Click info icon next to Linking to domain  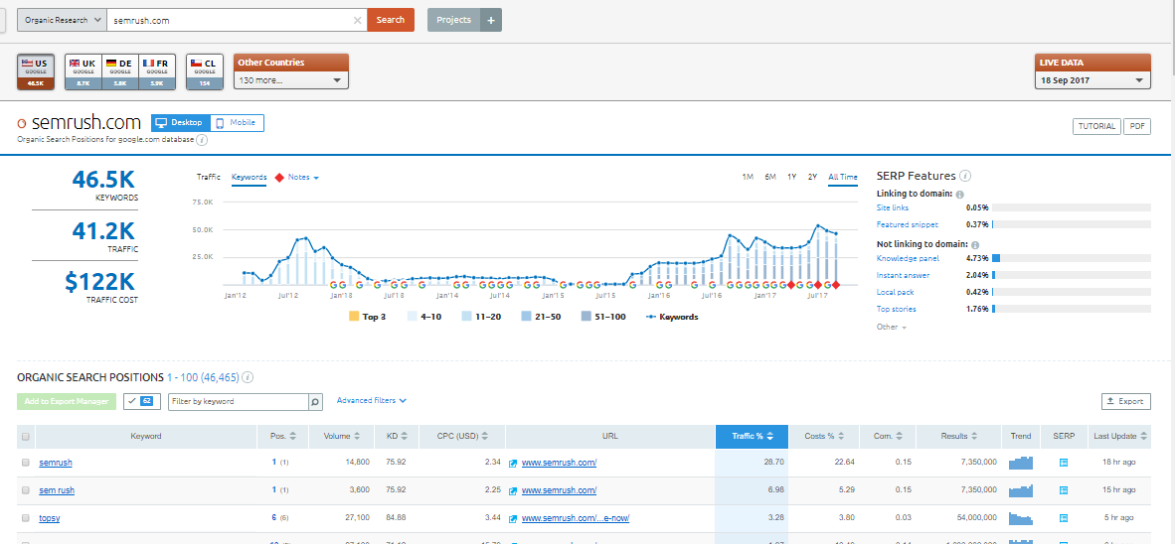coord(960,194)
